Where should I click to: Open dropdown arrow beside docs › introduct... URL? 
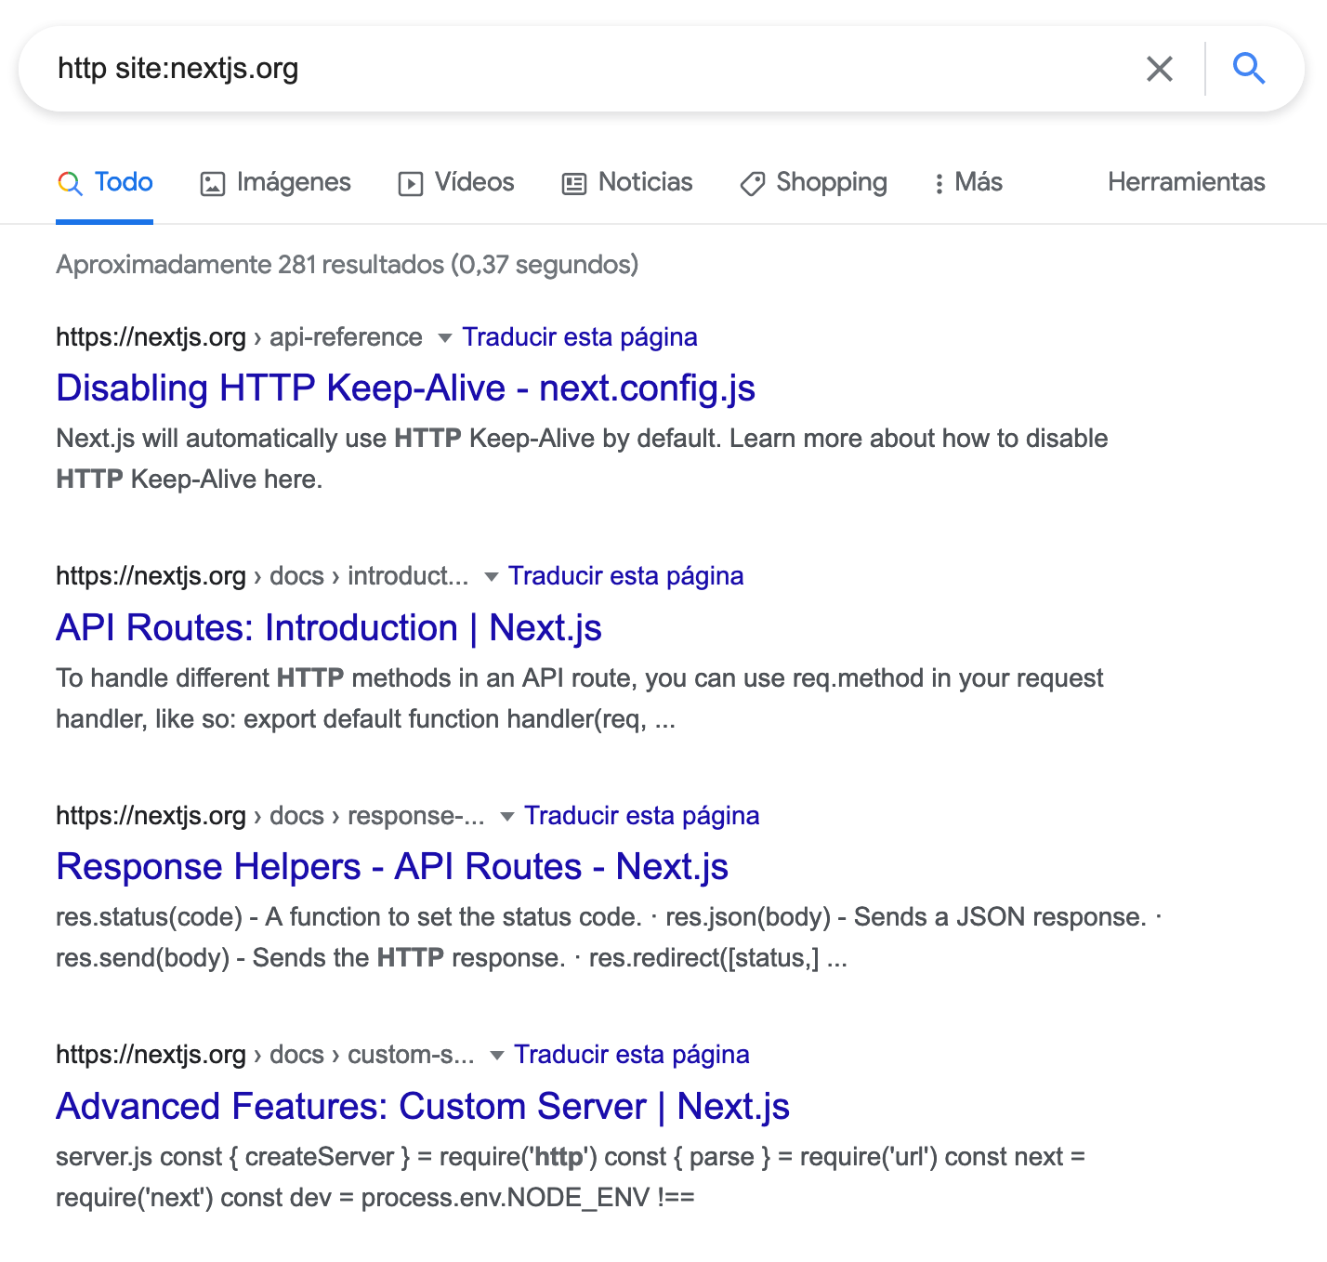tap(492, 577)
